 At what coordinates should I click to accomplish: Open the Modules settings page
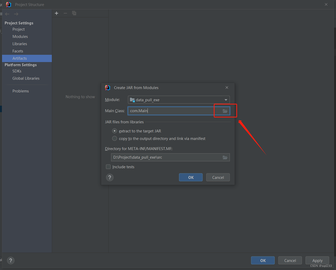point(20,37)
